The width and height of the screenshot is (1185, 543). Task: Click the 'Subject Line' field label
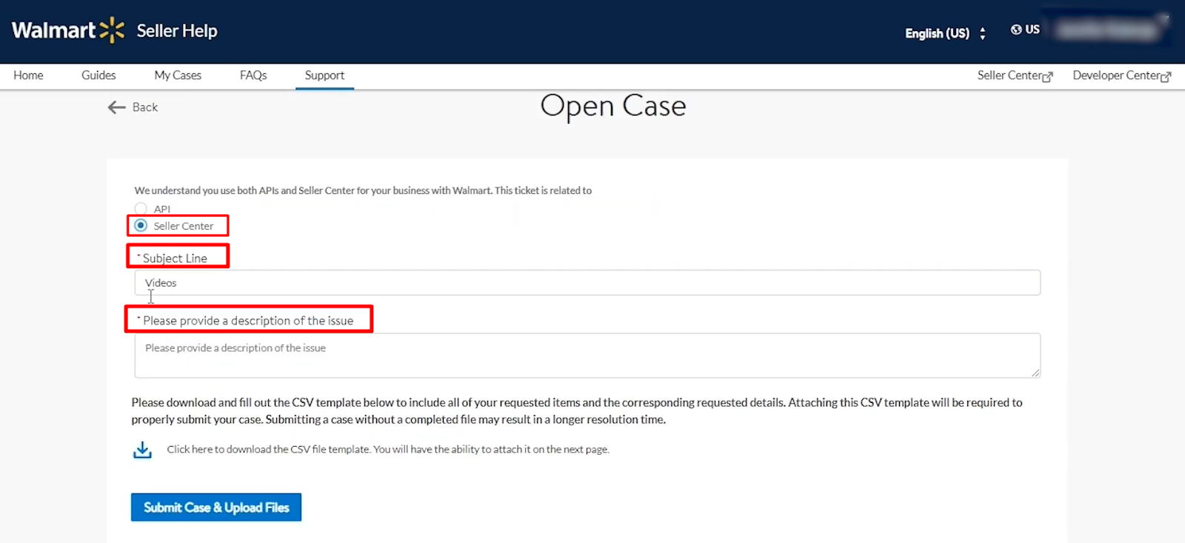click(x=175, y=258)
